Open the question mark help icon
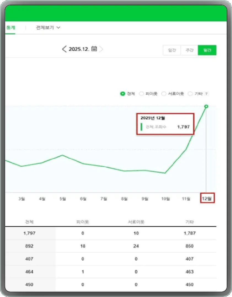 pos(206,94)
